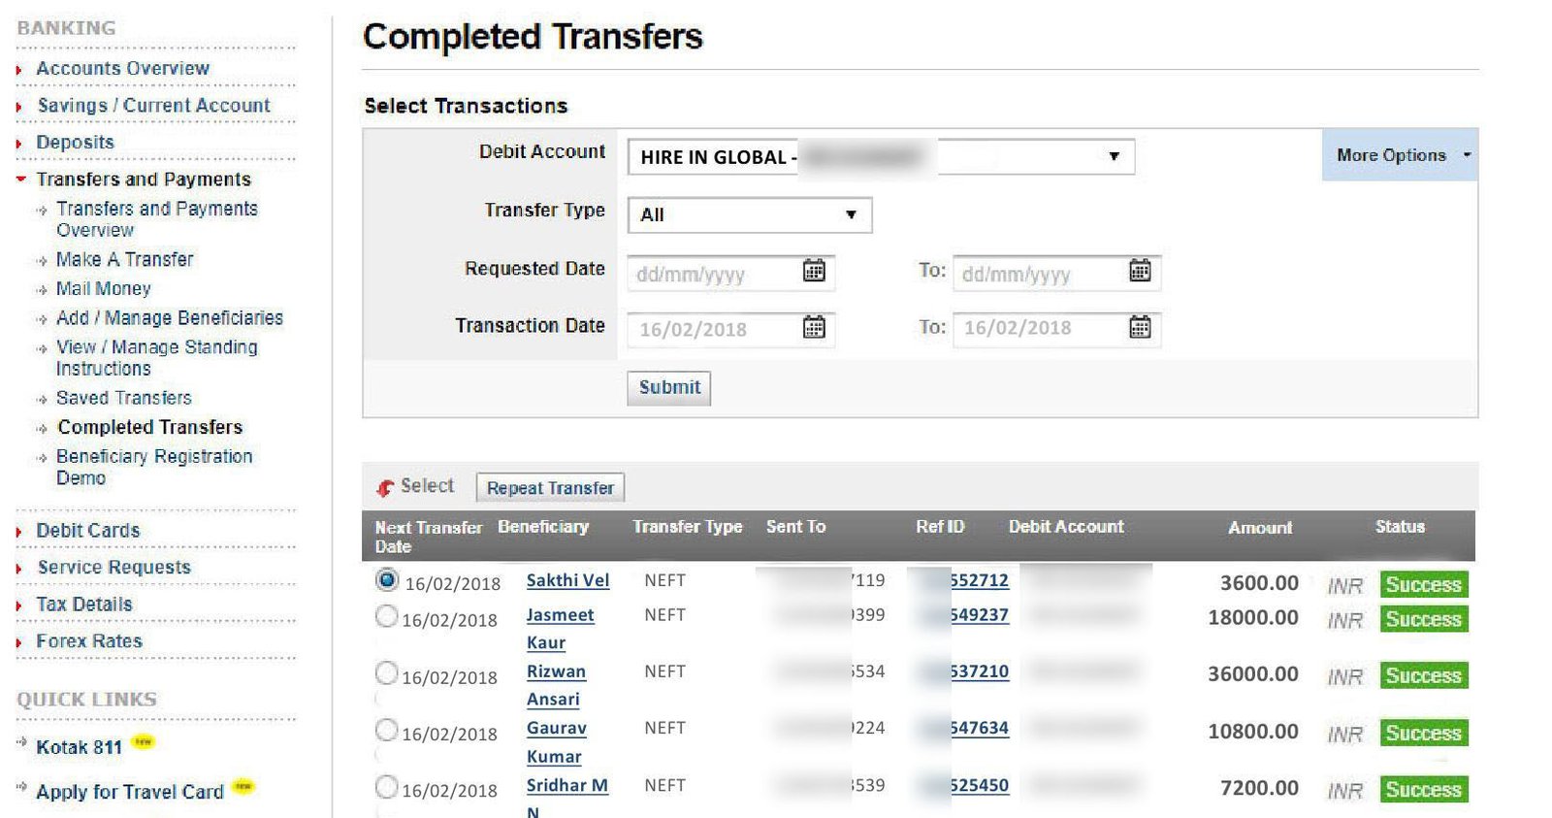Screen dimensions: 1552x818
Task: Click the red Select arrow icon
Action: pyautogui.click(x=386, y=487)
